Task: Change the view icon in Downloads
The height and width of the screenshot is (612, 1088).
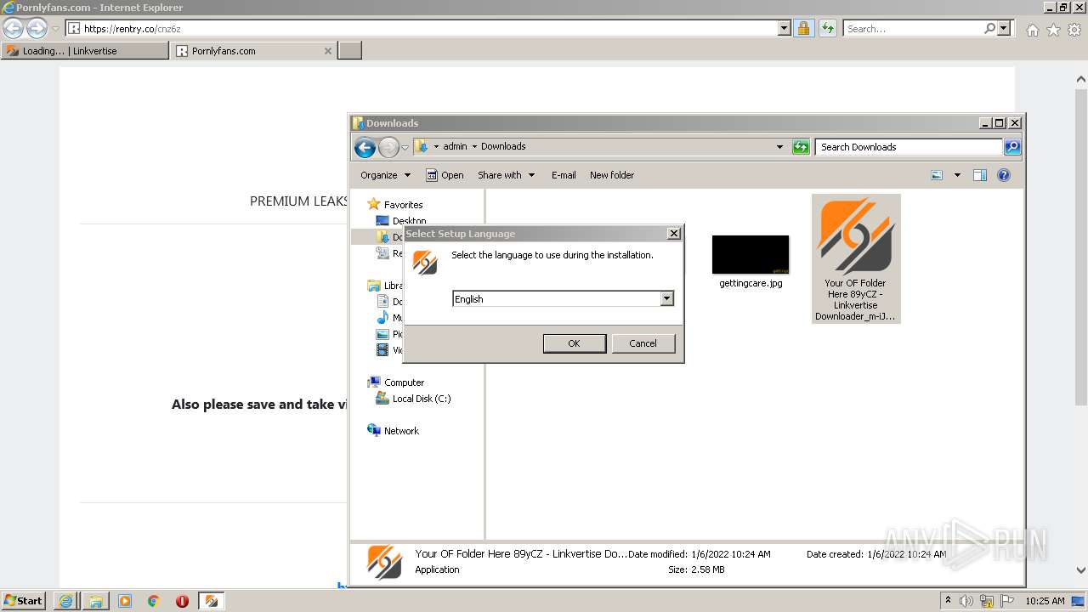Action: (x=937, y=175)
